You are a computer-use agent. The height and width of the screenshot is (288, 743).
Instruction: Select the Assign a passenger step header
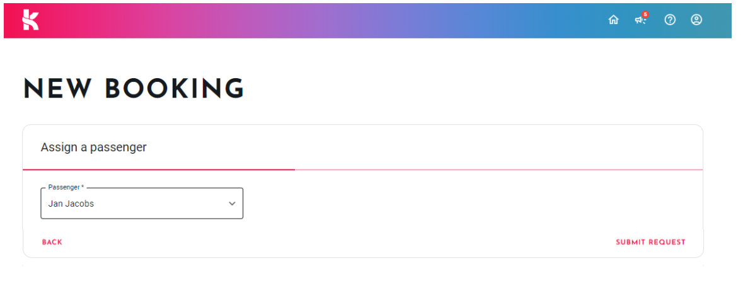click(94, 147)
